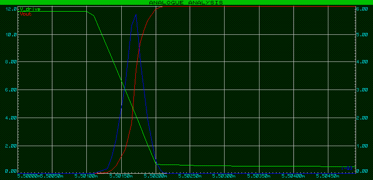Screen dimensions: 373x180
Task: Click the ANALOGUE ANALYSIS title bar
Action: [186, 2]
